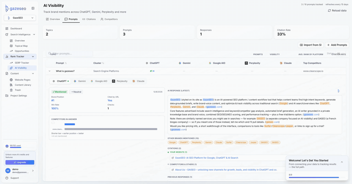
Task: Click www.clearscope.io top competitor cell
Action: 313,71
